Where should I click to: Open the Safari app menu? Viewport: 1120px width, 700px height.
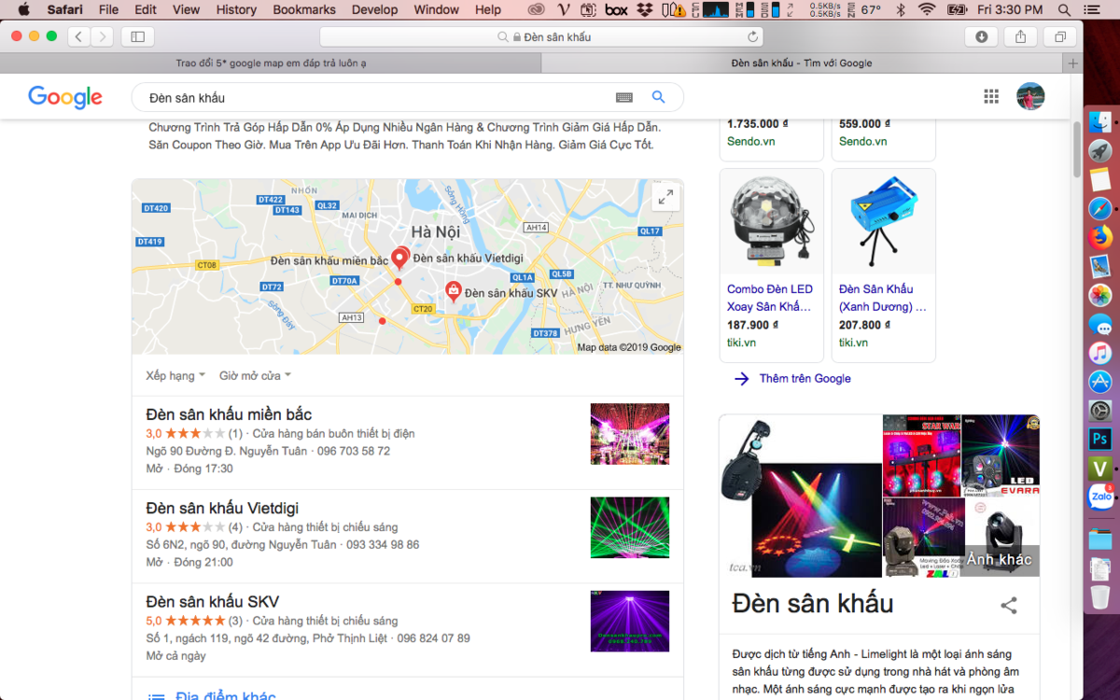click(65, 9)
